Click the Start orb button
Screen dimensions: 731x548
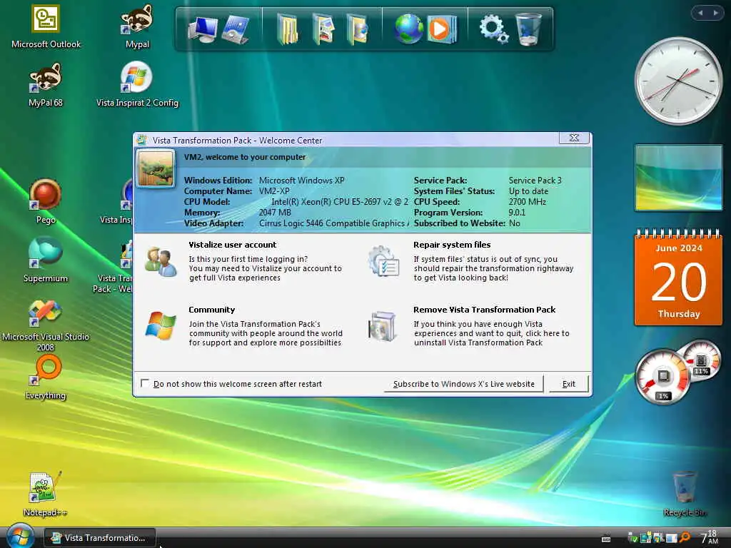coord(21,537)
